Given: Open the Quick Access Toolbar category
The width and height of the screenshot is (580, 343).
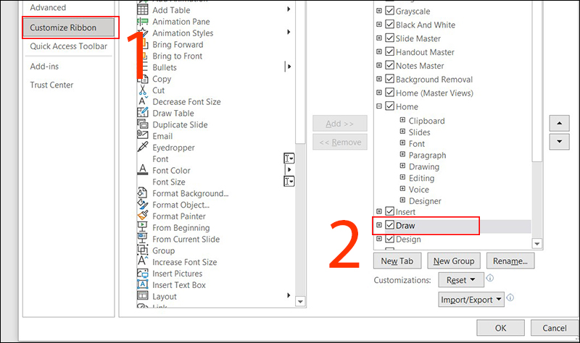Looking at the screenshot, I should (69, 46).
